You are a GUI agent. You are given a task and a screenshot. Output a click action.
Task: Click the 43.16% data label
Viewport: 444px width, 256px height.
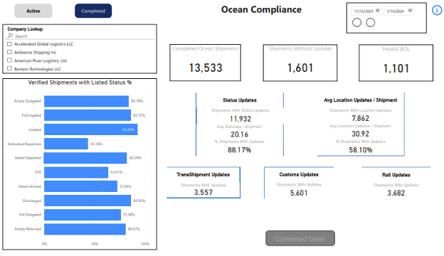[x=96, y=144]
